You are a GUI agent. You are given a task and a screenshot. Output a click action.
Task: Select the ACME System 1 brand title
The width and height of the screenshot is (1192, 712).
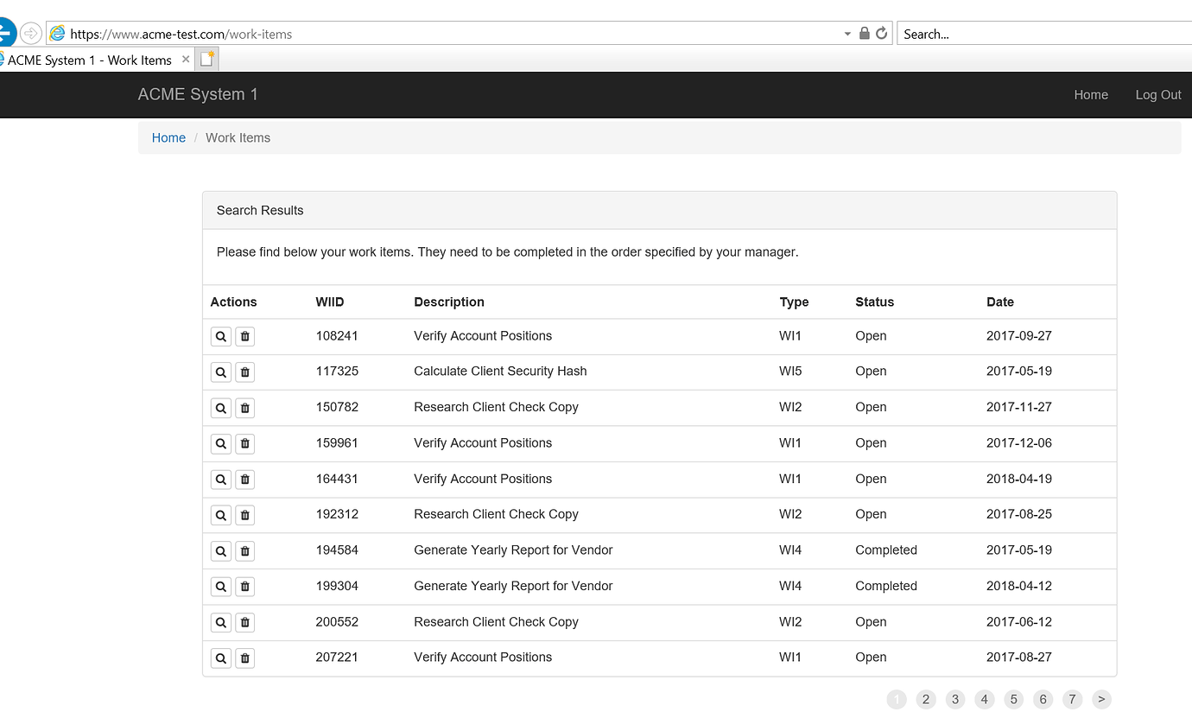[x=198, y=94]
